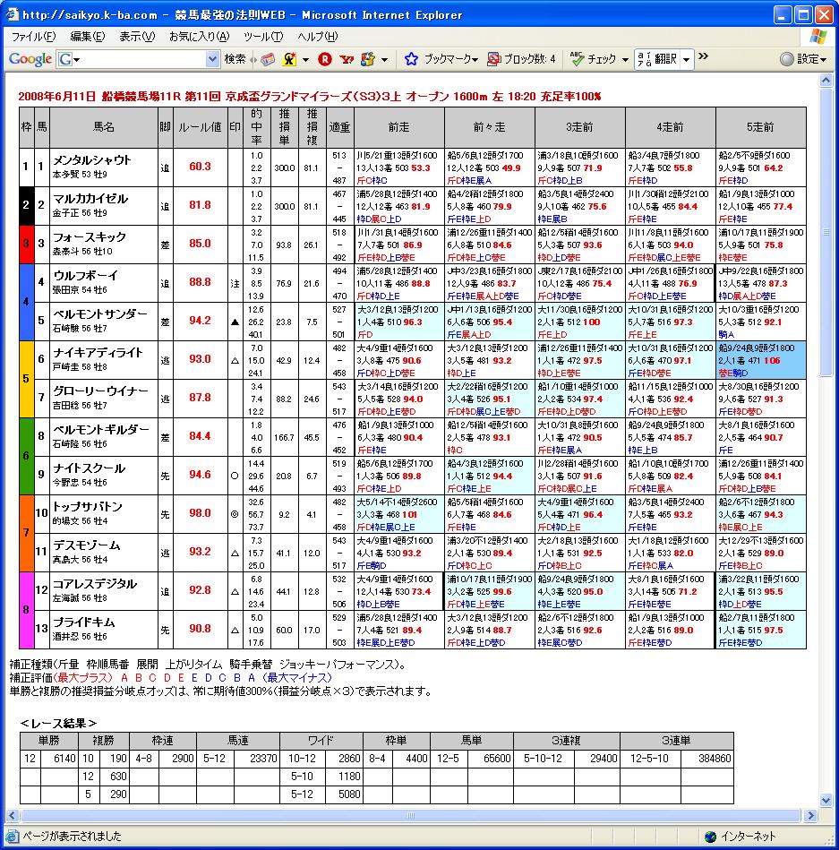Click rule value 60.3

[200, 167]
